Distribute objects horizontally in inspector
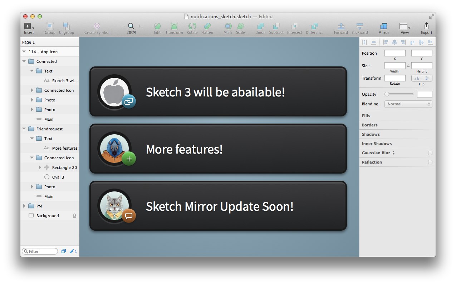456x285 pixels. pyautogui.click(x=364, y=42)
